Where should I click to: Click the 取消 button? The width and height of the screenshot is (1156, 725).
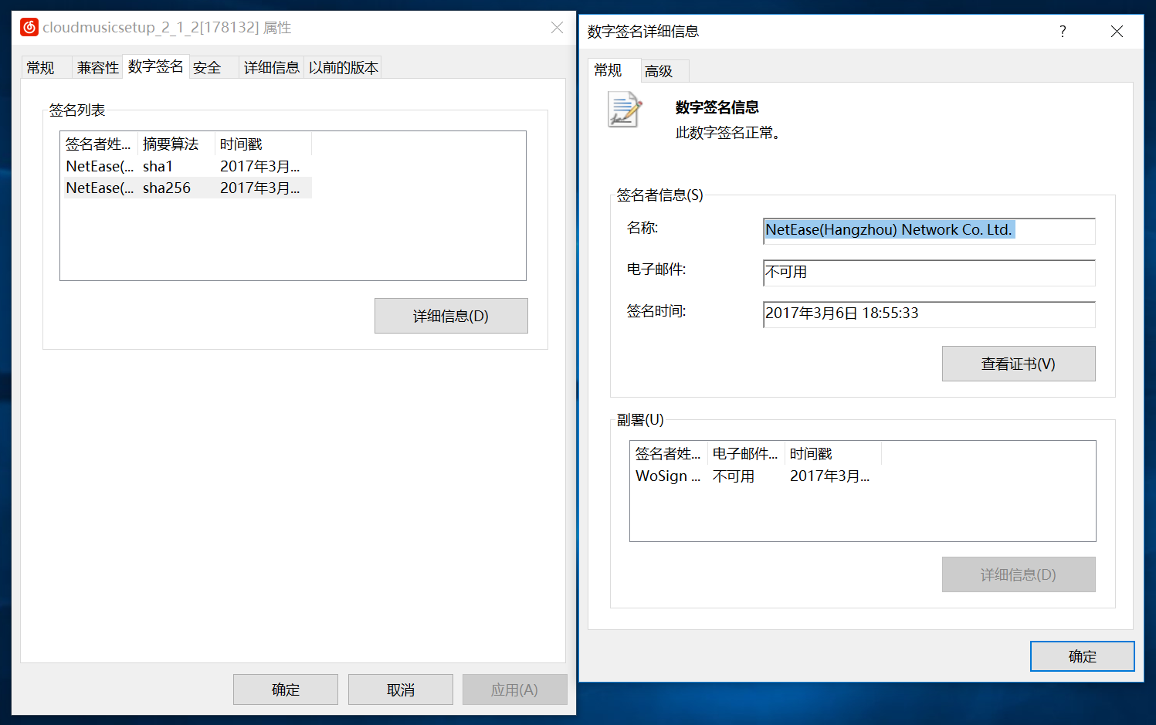point(401,689)
